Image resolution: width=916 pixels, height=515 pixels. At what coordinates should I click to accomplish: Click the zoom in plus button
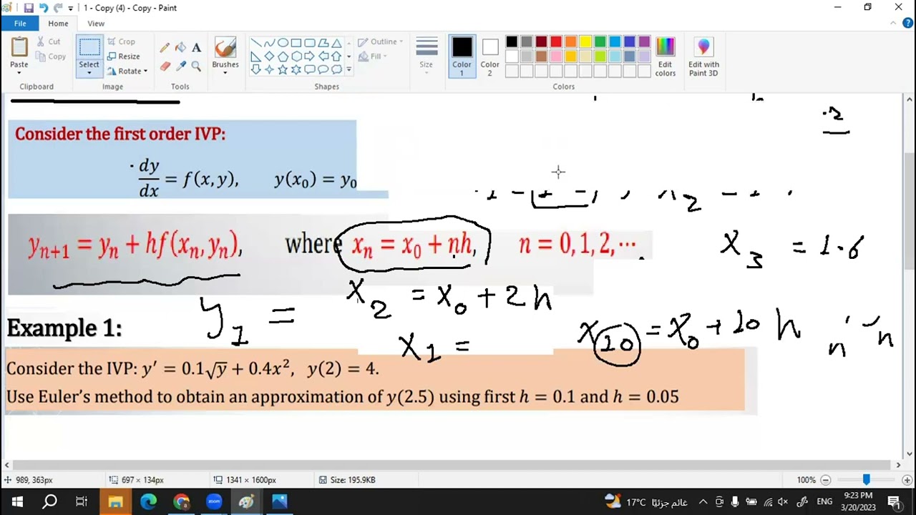(907, 480)
